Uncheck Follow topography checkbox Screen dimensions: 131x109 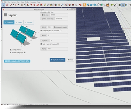25,52
